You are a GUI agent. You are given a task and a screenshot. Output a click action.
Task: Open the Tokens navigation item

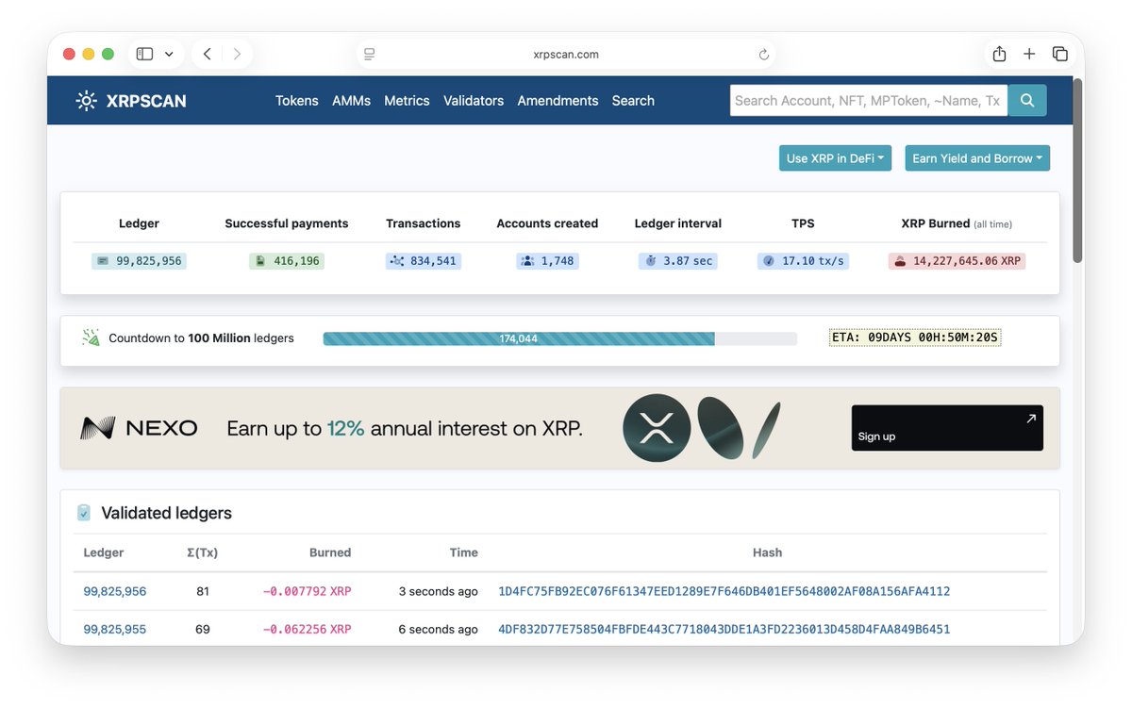pyautogui.click(x=296, y=100)
